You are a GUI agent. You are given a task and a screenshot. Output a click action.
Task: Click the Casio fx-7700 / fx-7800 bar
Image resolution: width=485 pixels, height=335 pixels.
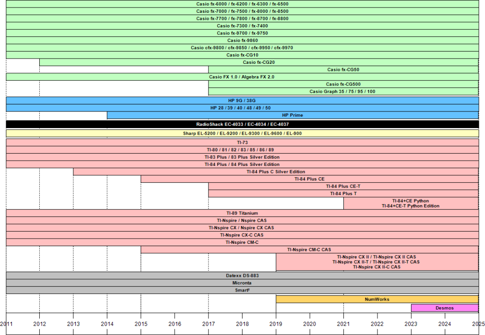pyautogui.click(x=242, y=18)
